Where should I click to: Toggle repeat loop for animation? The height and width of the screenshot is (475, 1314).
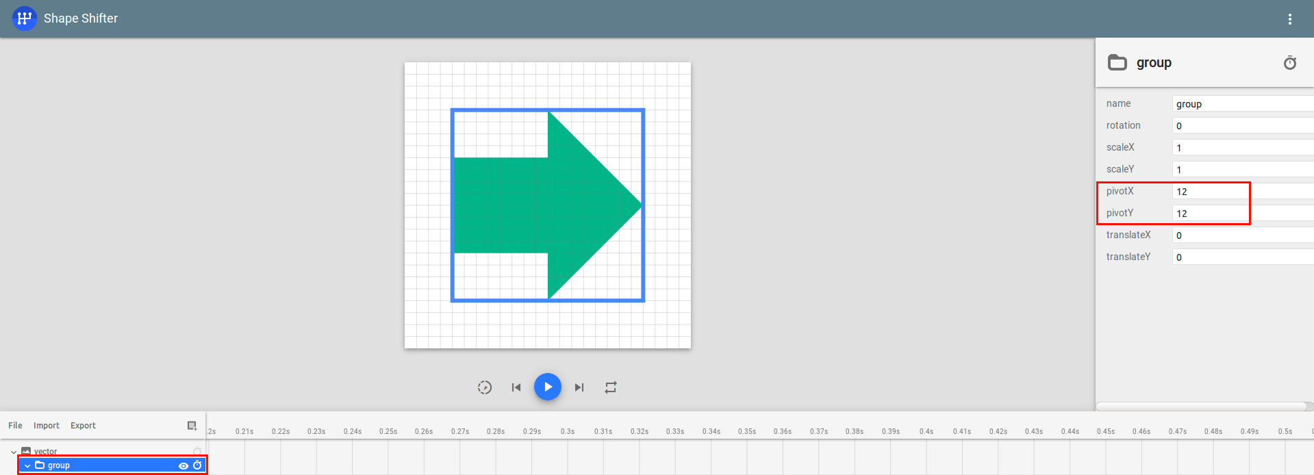(611, 387)
